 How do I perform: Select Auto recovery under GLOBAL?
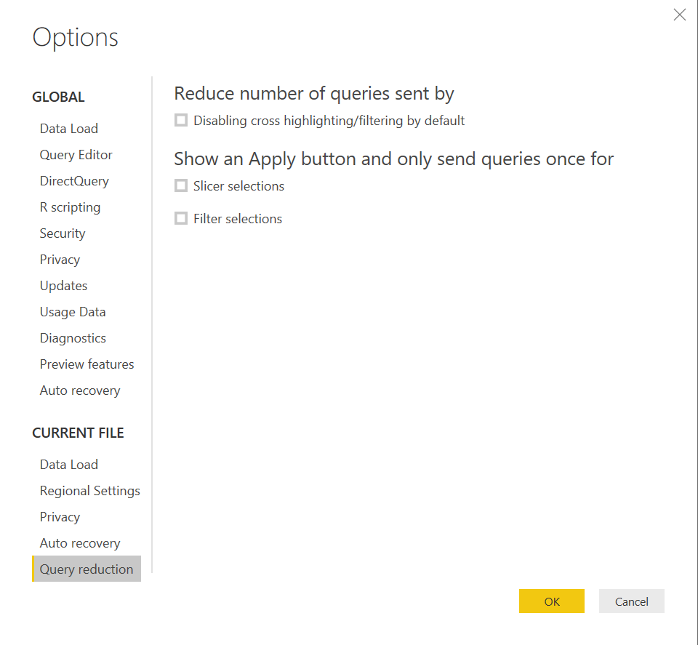click(80, 390)
